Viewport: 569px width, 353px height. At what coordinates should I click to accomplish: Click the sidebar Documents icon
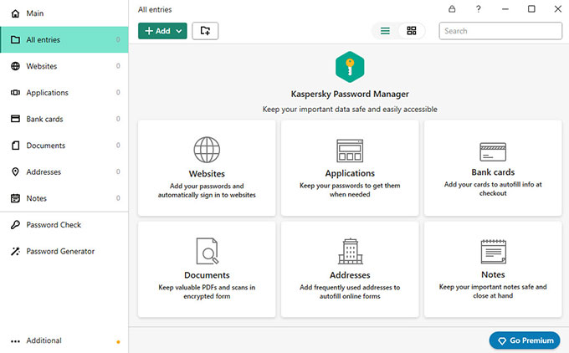pos(15,146)
